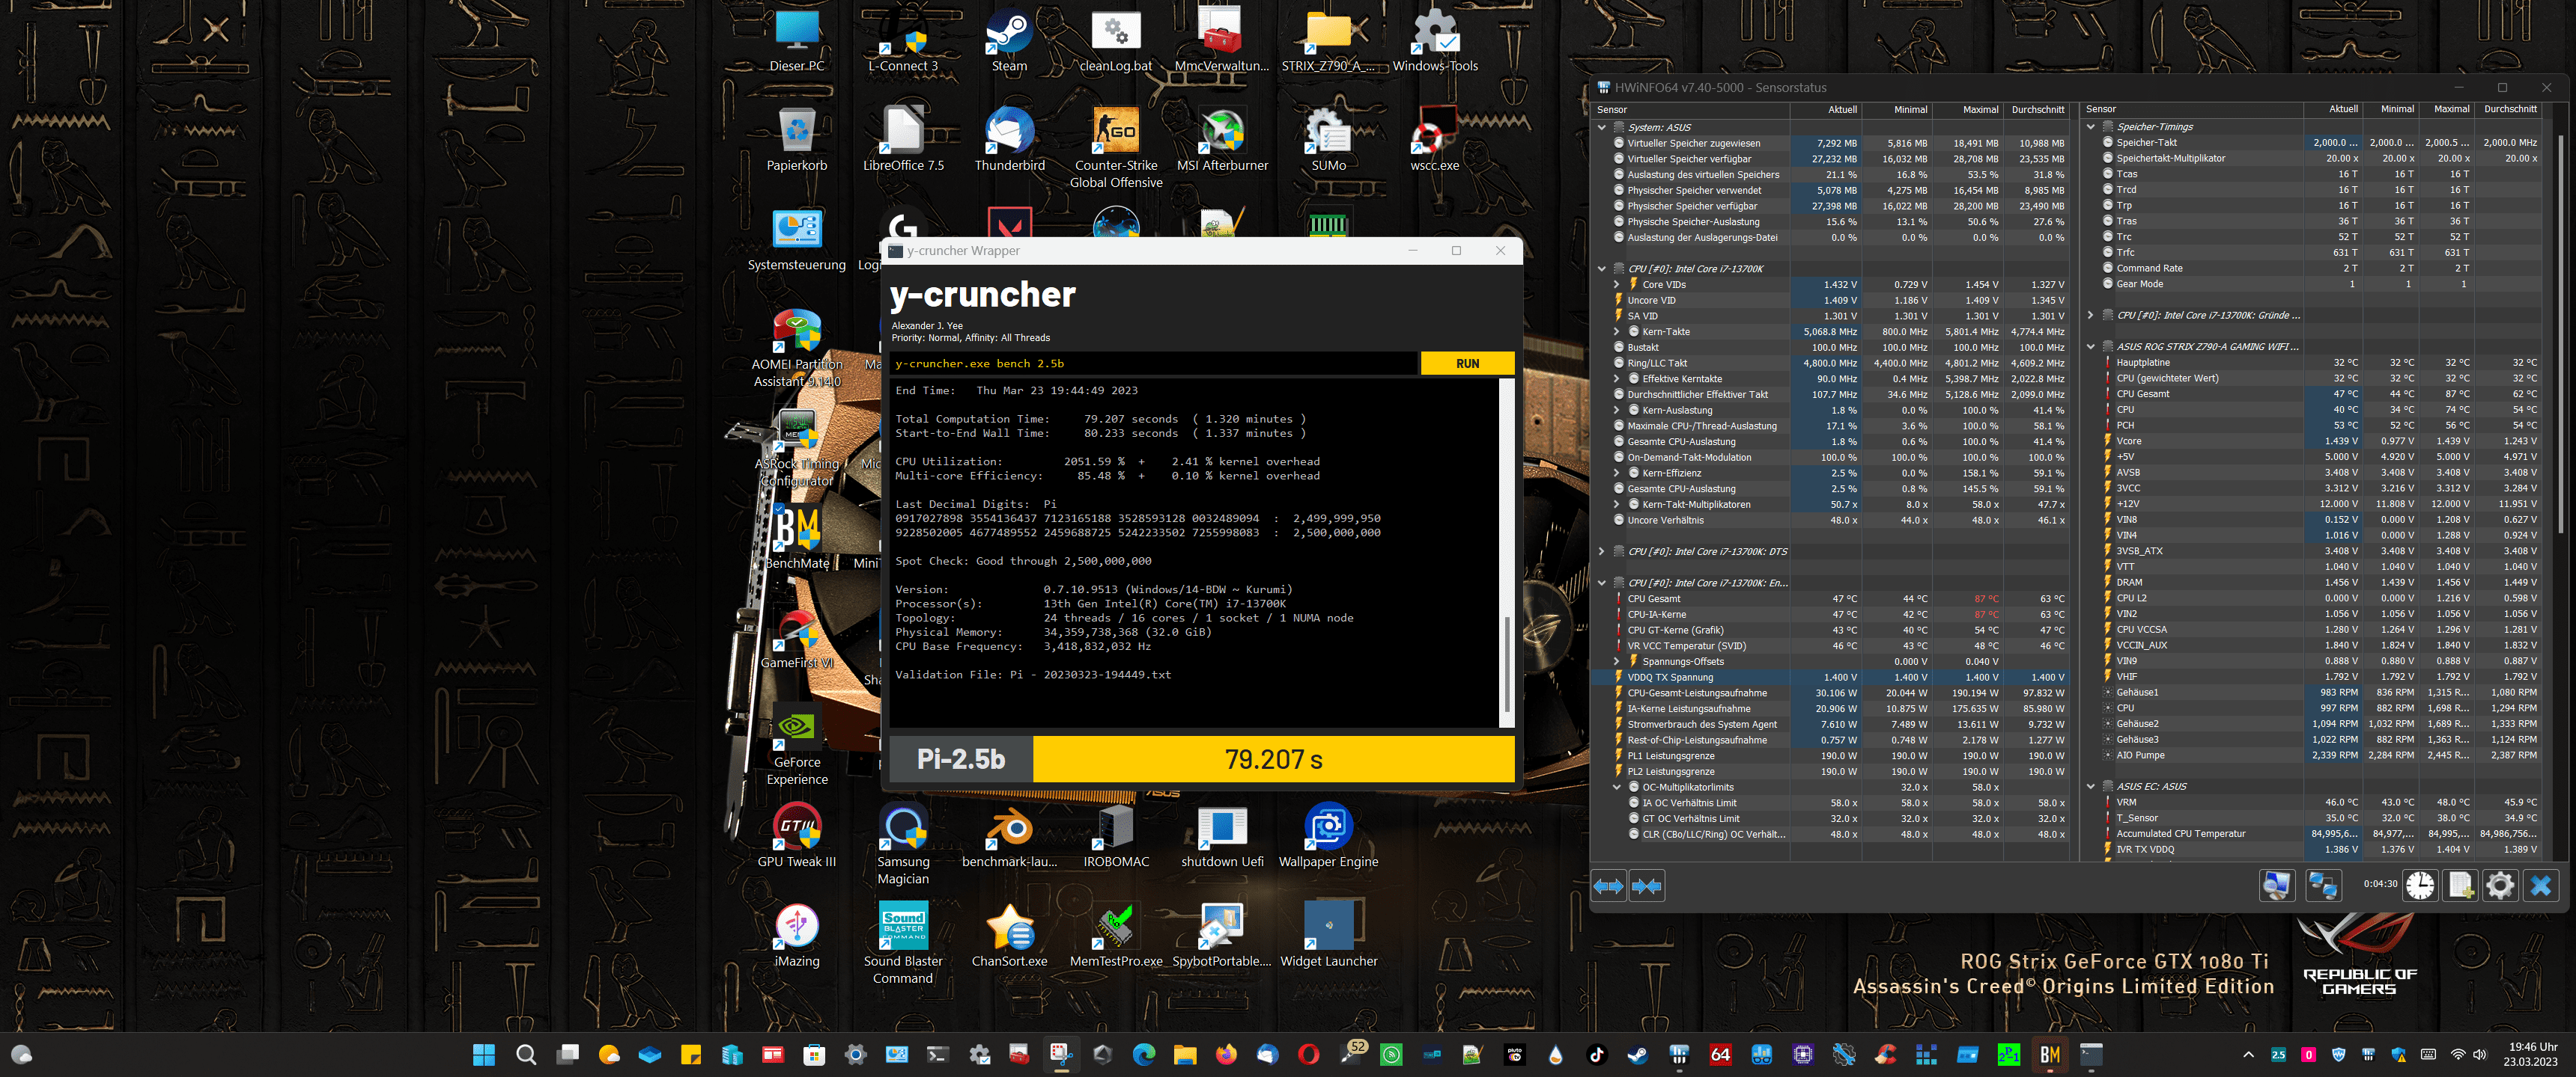Open Steam desktop shortcut
The image size is (2576, 1077).
[x=1009, y=40]
